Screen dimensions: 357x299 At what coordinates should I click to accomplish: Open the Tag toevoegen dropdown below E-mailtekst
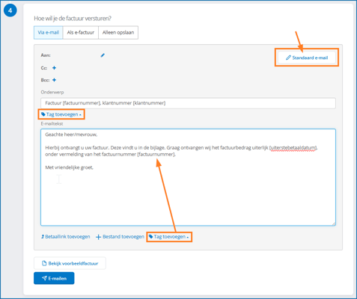click(x=169, y=237)
